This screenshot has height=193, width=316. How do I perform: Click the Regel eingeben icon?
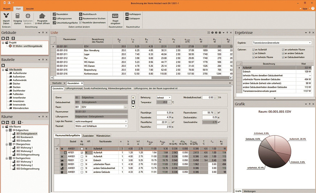point(115,16)
